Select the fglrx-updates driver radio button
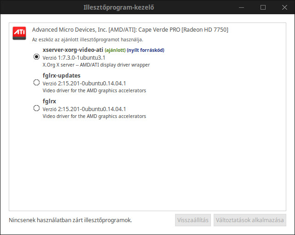 [36, 83]
